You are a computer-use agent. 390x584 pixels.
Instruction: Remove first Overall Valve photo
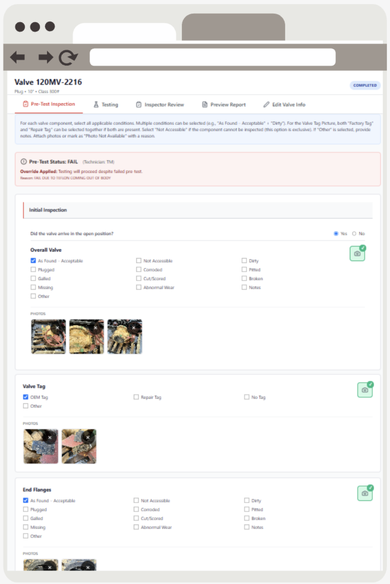pos(58,328)
